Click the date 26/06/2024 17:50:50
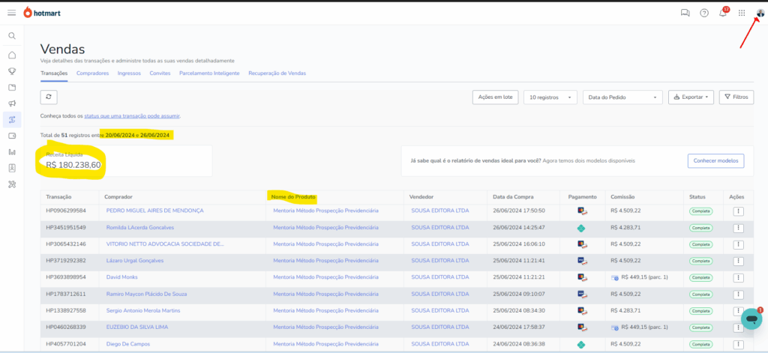 (x=519, y=211)
